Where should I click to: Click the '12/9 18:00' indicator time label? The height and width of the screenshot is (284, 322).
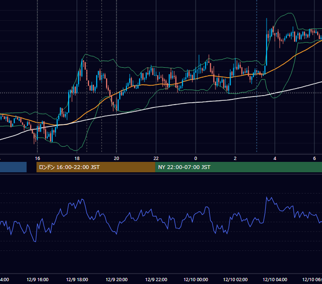point(77,279)
